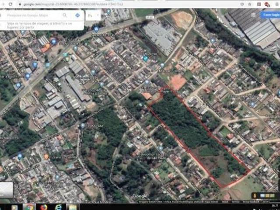Reload the page with the browser refresh icon
280x210 pixels.
point(10,4)
